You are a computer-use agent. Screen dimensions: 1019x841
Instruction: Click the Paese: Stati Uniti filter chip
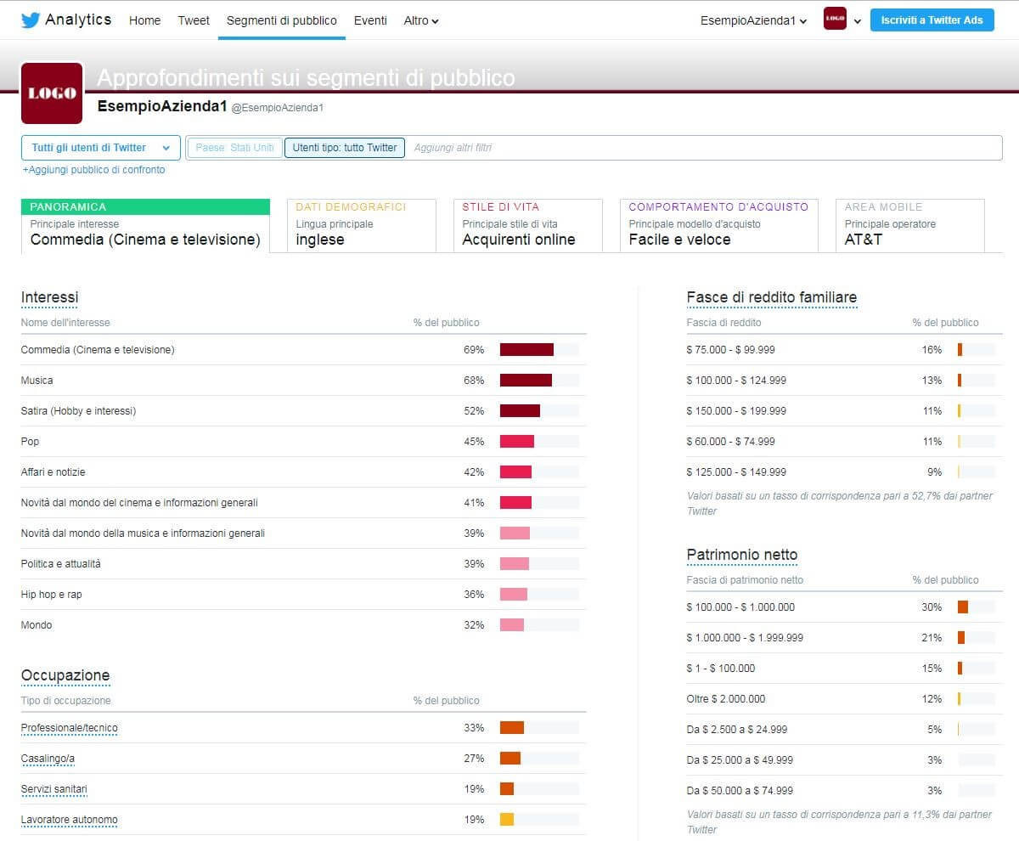pos(234,148)
